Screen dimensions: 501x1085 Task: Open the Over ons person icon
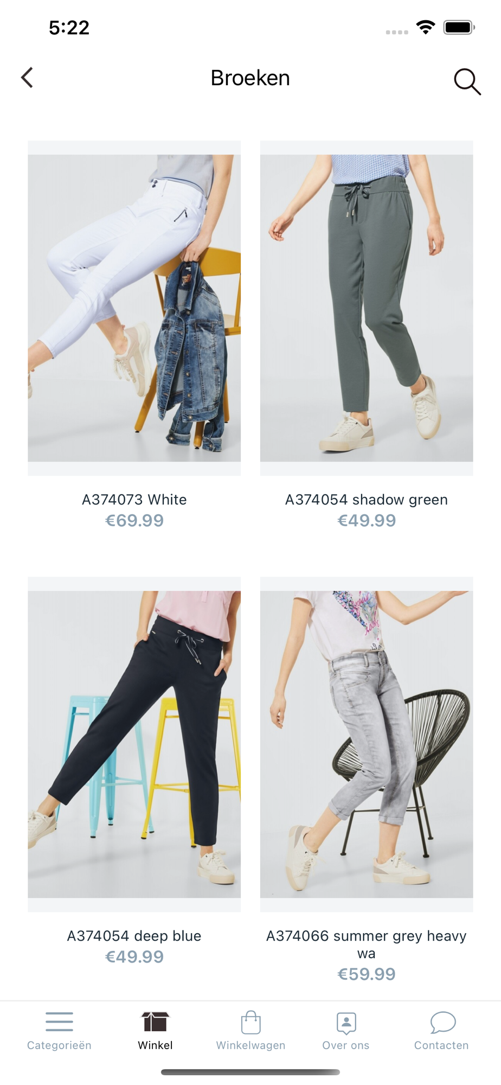point(346,1023)
